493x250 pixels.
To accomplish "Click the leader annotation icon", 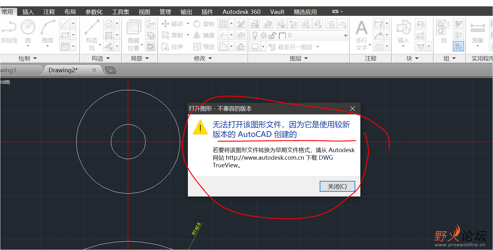I will [x=379, y=35].
